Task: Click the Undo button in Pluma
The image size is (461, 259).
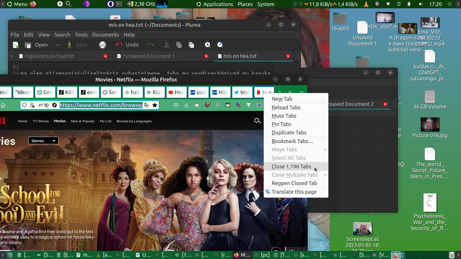Action: coord(127,45)
